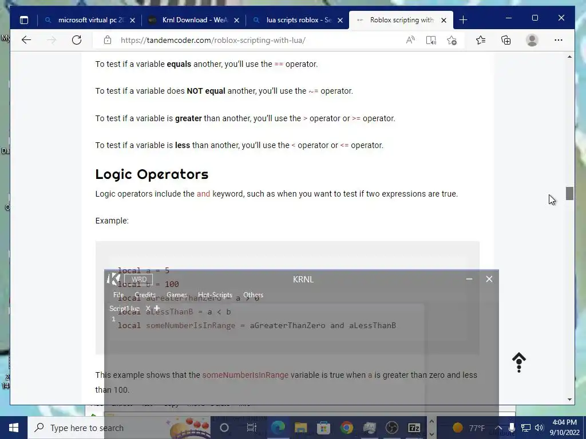The width and height of the screenshot is (586, 439).
Task: Open the KRNL Credits menu
Action: click(145, 294)
